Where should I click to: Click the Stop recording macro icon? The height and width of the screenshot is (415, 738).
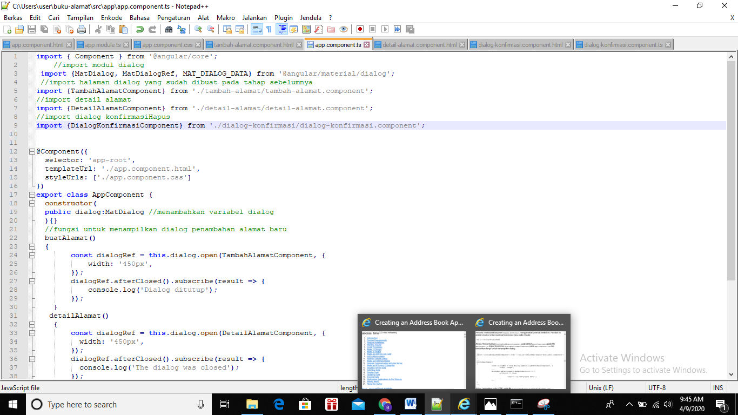(x=372, y=29)
